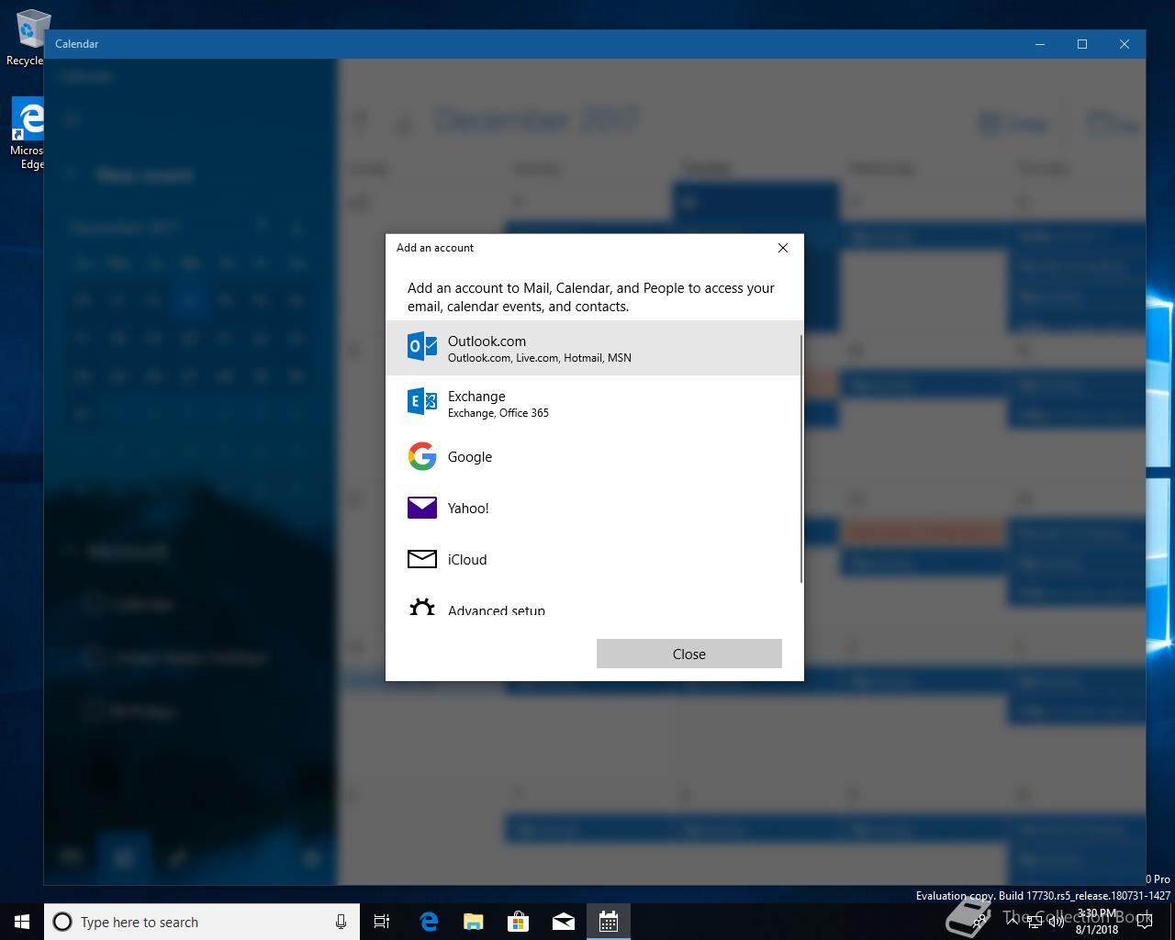
Task: Select the Microsoft Edge desktop shortcut
Action: pos(28,134)
